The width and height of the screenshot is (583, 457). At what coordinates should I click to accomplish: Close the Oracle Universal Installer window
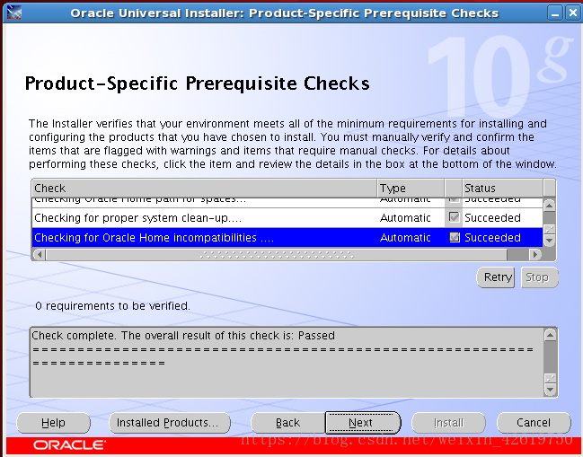[572, 13]
